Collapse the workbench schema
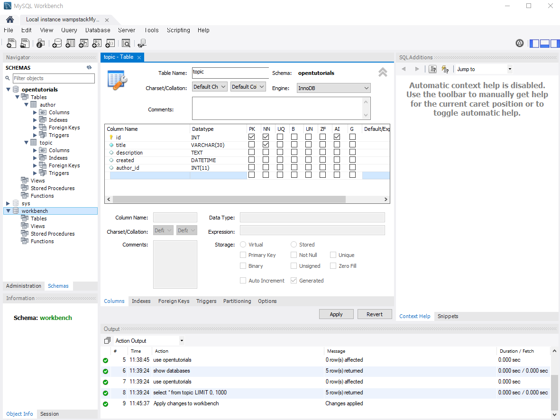The height and width of the screenshot is (420, 560). (8, 211)
